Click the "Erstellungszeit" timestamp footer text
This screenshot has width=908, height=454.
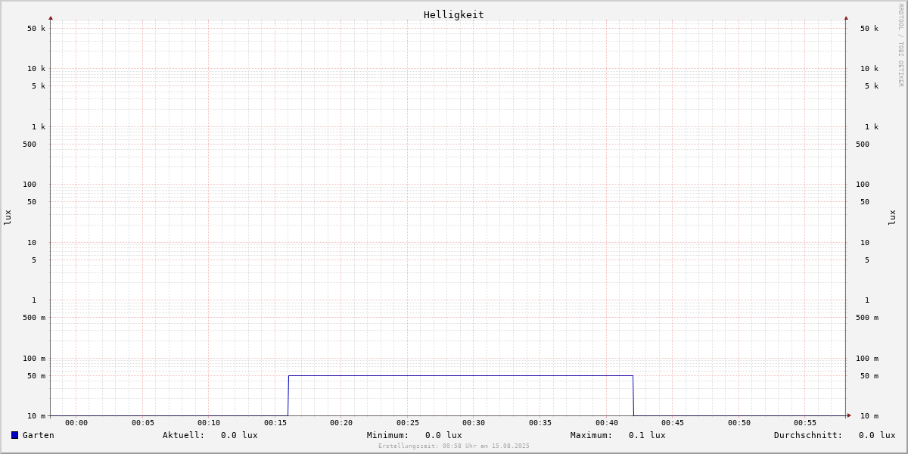[454, 446]
